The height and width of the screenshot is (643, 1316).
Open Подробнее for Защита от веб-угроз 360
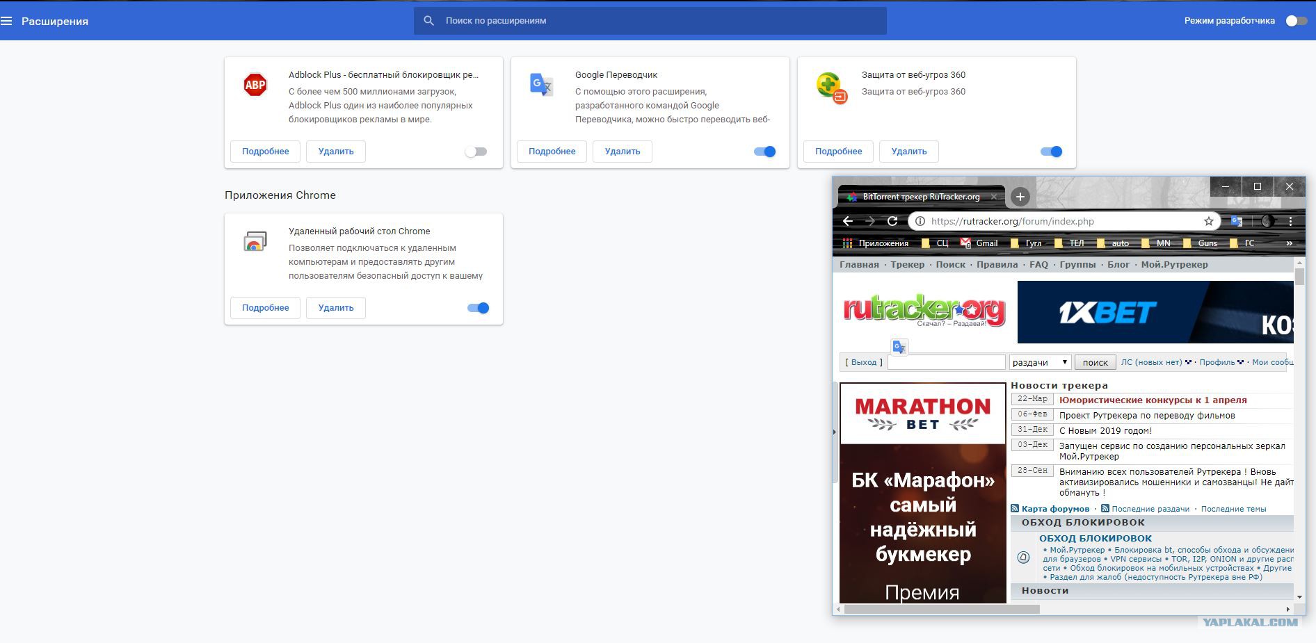pyautogui.click(x=838, y=152)
